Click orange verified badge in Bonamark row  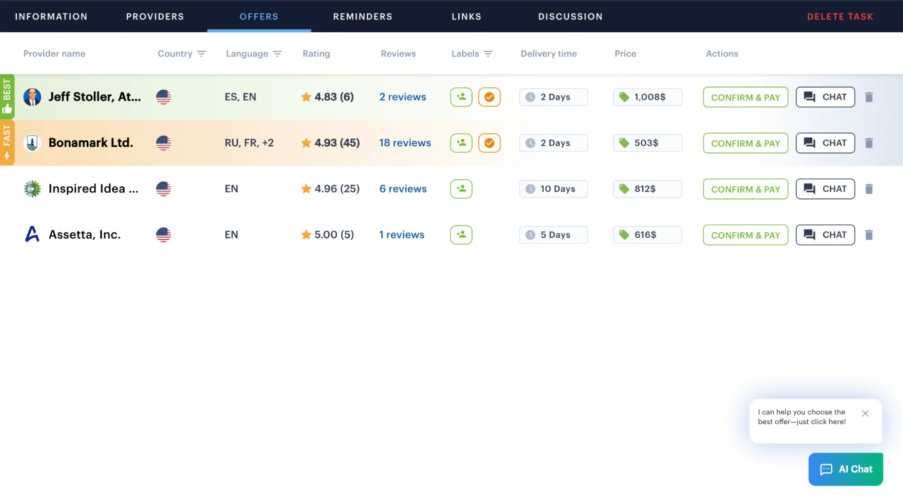point(489,143)
